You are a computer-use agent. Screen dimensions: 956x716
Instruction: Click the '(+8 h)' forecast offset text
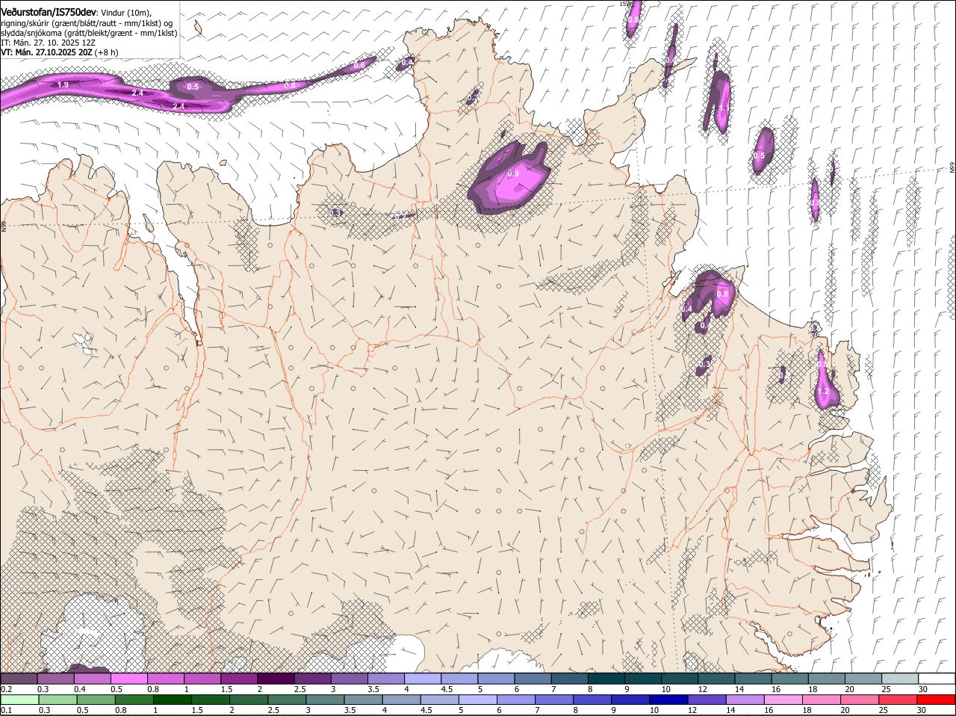point(107,52)
